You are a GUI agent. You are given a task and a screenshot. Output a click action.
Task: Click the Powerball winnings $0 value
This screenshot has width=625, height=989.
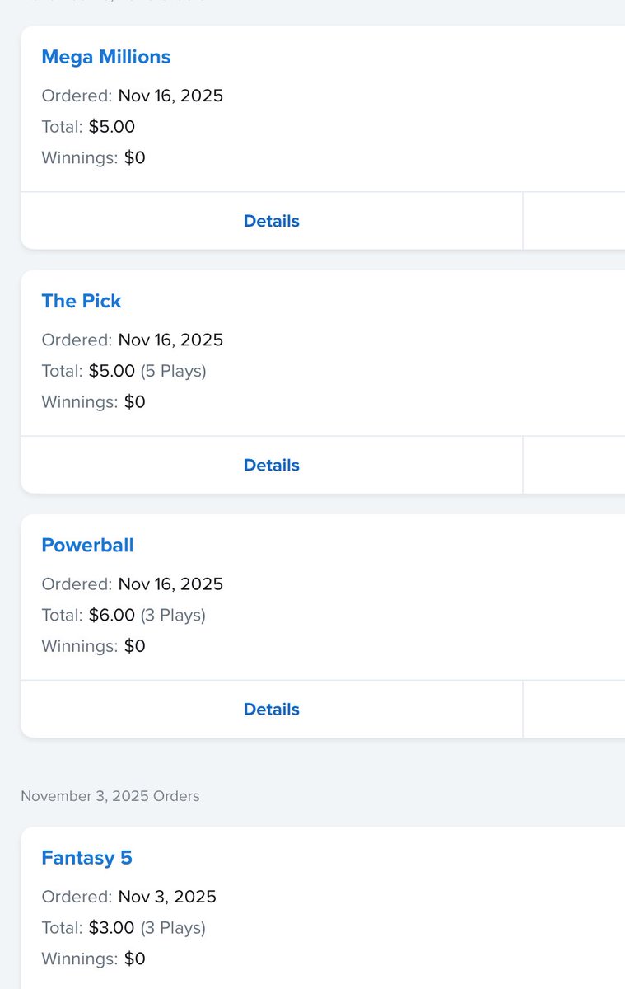[x=134, y=645]
